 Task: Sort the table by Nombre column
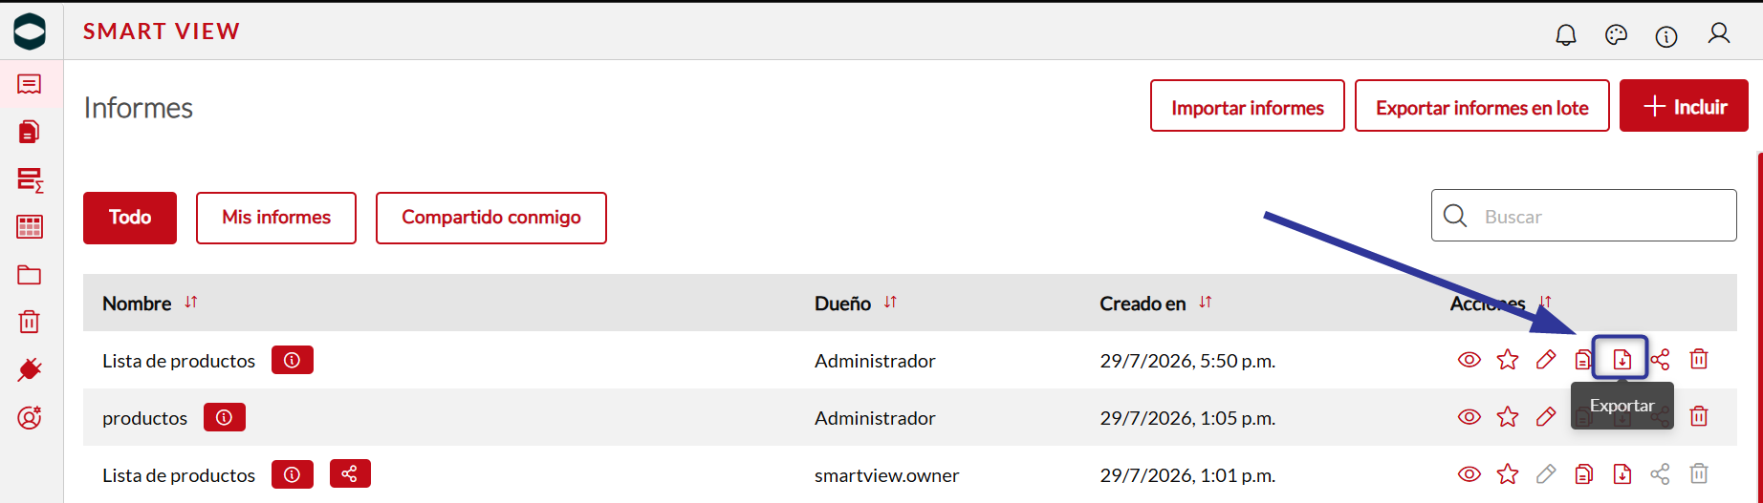pyautogui.click(x=191, y=302)
